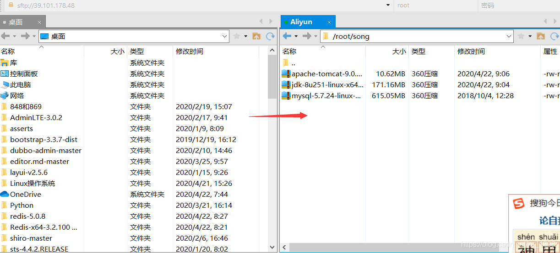Select the 控制面板 item
The height and width of the screenshot is (253, 560).
(24, 74)
